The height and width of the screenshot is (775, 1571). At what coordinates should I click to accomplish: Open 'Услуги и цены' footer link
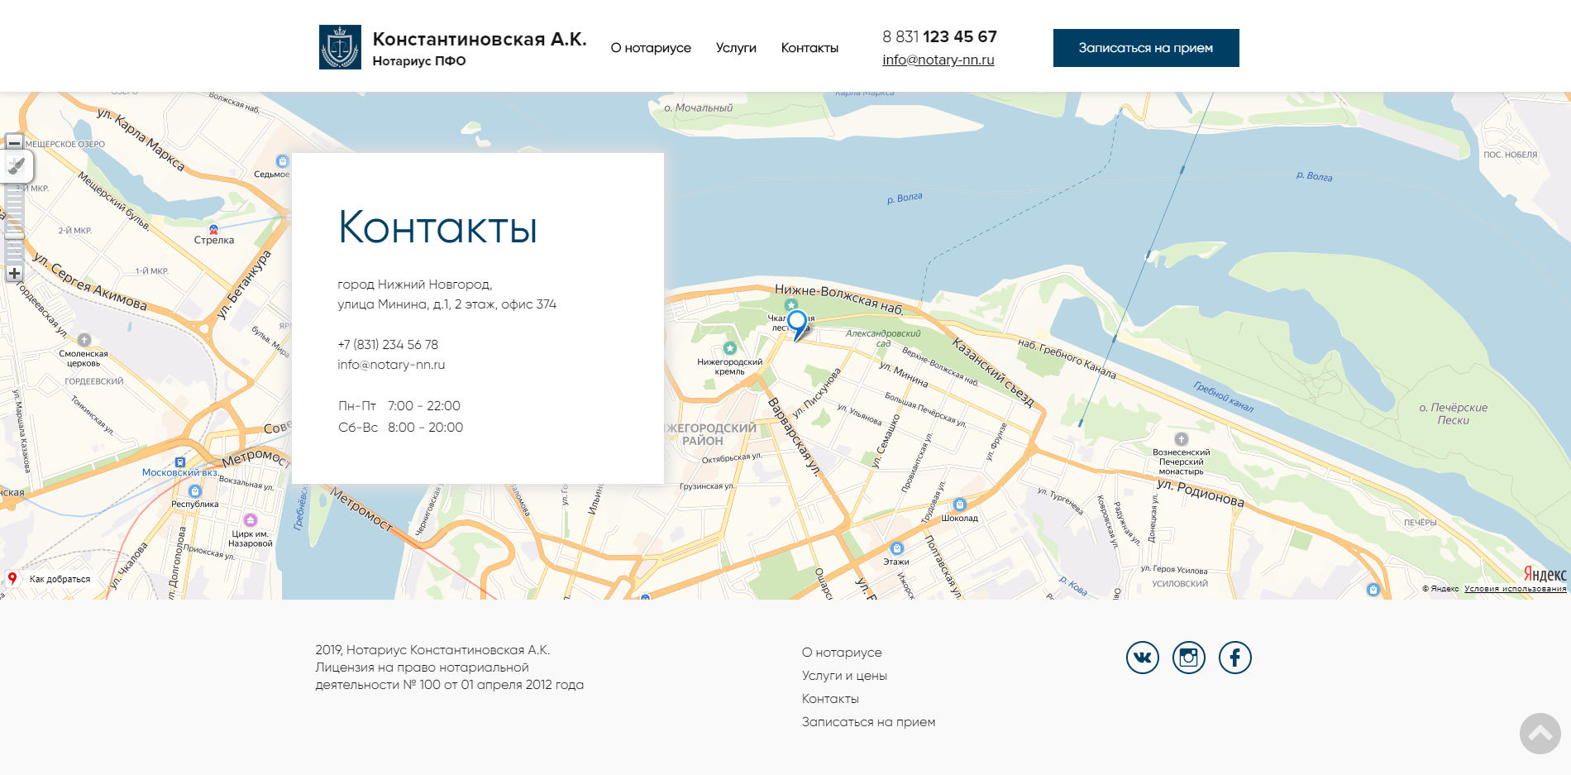(x=844, y=676)
